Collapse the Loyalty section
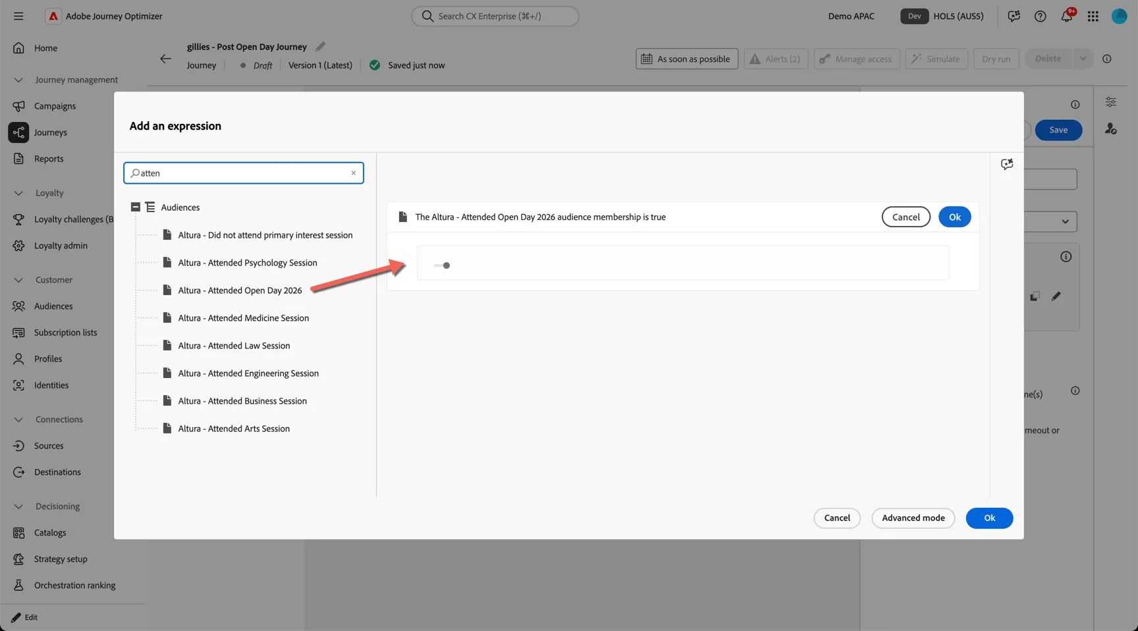Image resolution: width=1138 pixels, height=631 pixels. coord(18,193)
